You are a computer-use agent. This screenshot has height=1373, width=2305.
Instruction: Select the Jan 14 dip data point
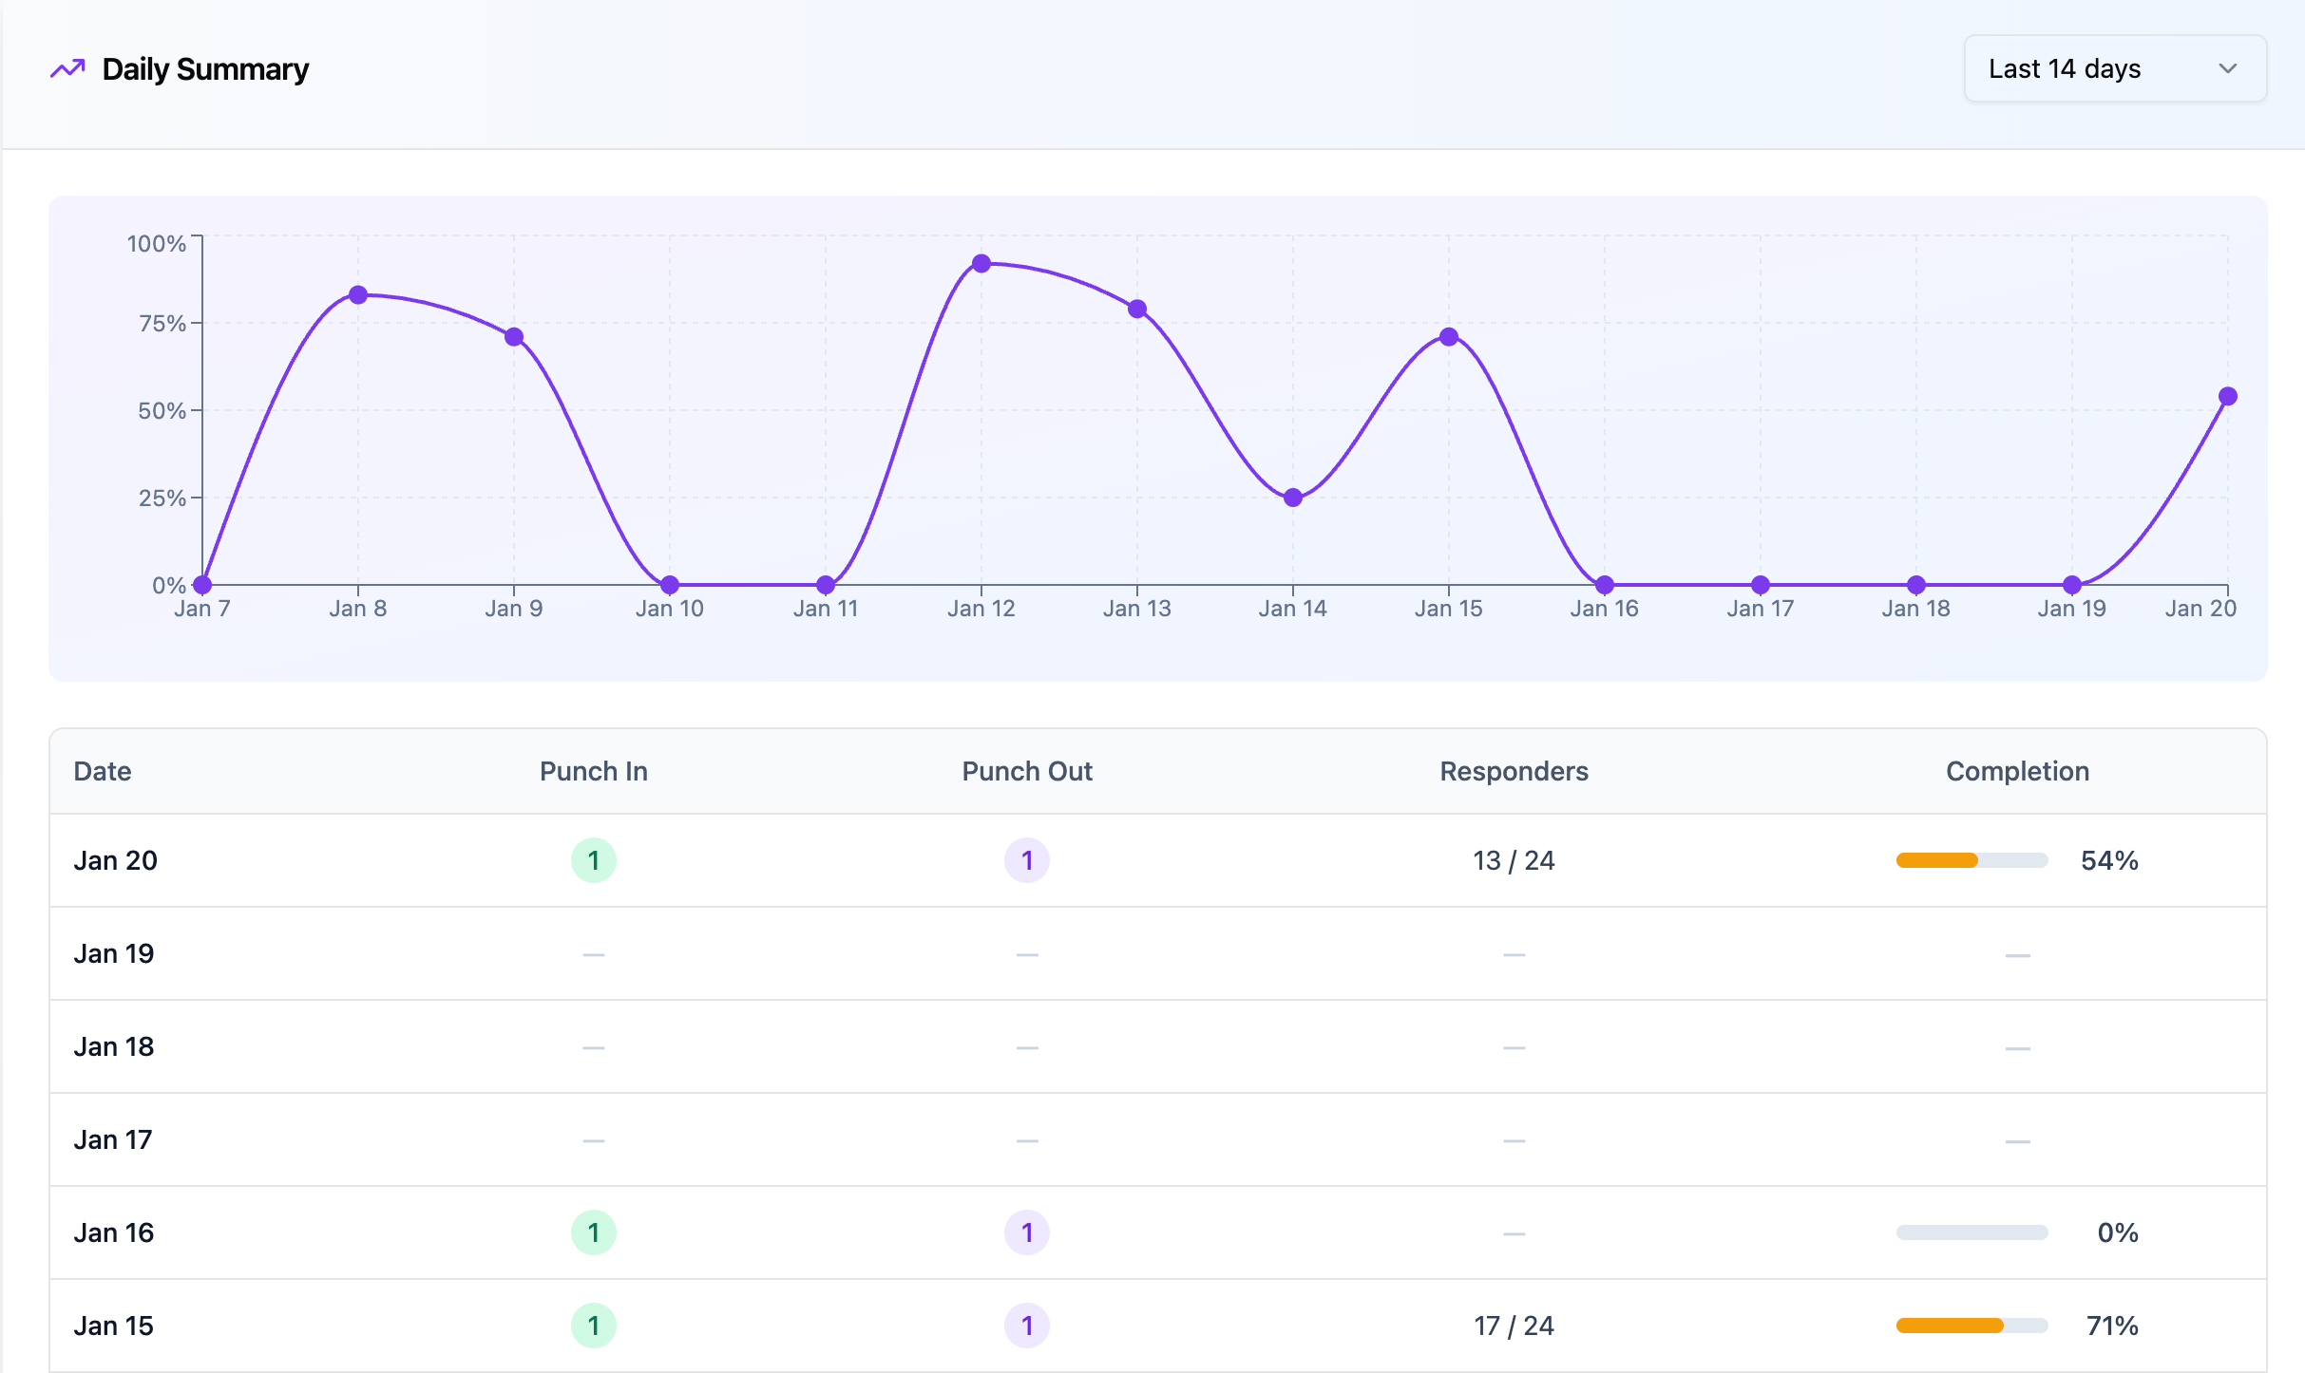[x=1293, y=498]
